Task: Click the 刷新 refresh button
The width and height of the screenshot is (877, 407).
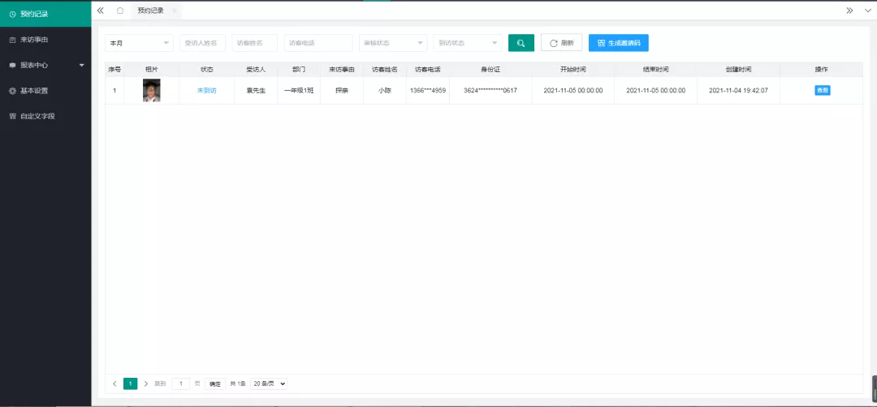Action: [x=561, y=43]
